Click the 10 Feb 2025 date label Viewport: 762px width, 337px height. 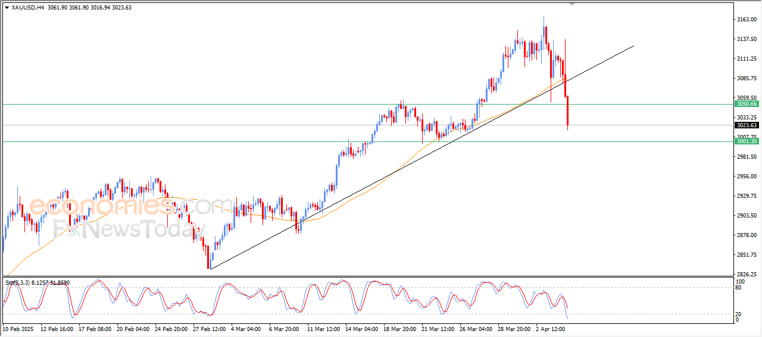point(18,328)
